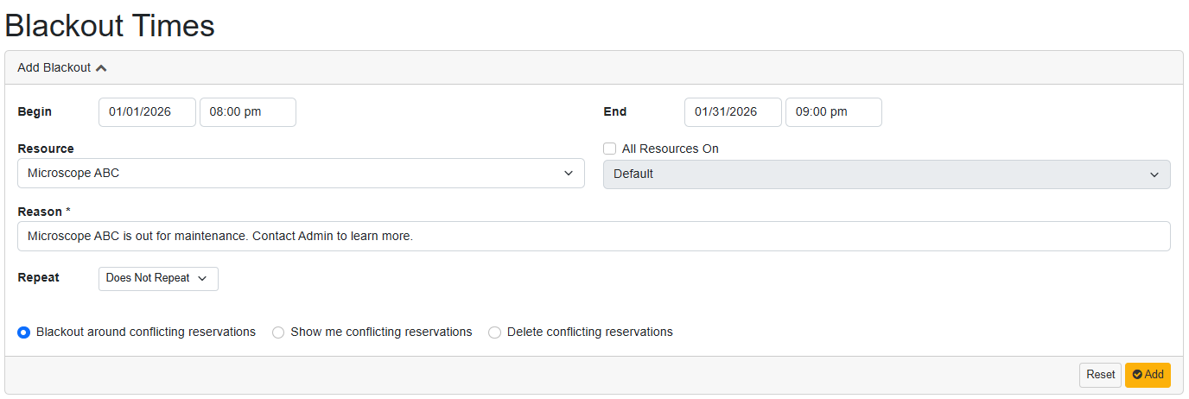This screenshot has width=1189, height=399.
Task: Click the 08:00 pm begin time field
Action: point(247,112)
